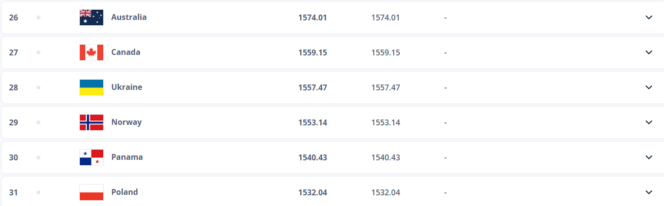Go to Norway's team page
Screen dimensions: 664x206
126,122
